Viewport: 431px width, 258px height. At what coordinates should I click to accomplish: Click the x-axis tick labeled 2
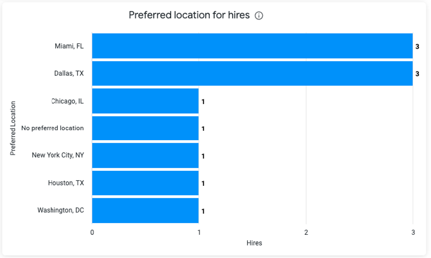point(306,233)
